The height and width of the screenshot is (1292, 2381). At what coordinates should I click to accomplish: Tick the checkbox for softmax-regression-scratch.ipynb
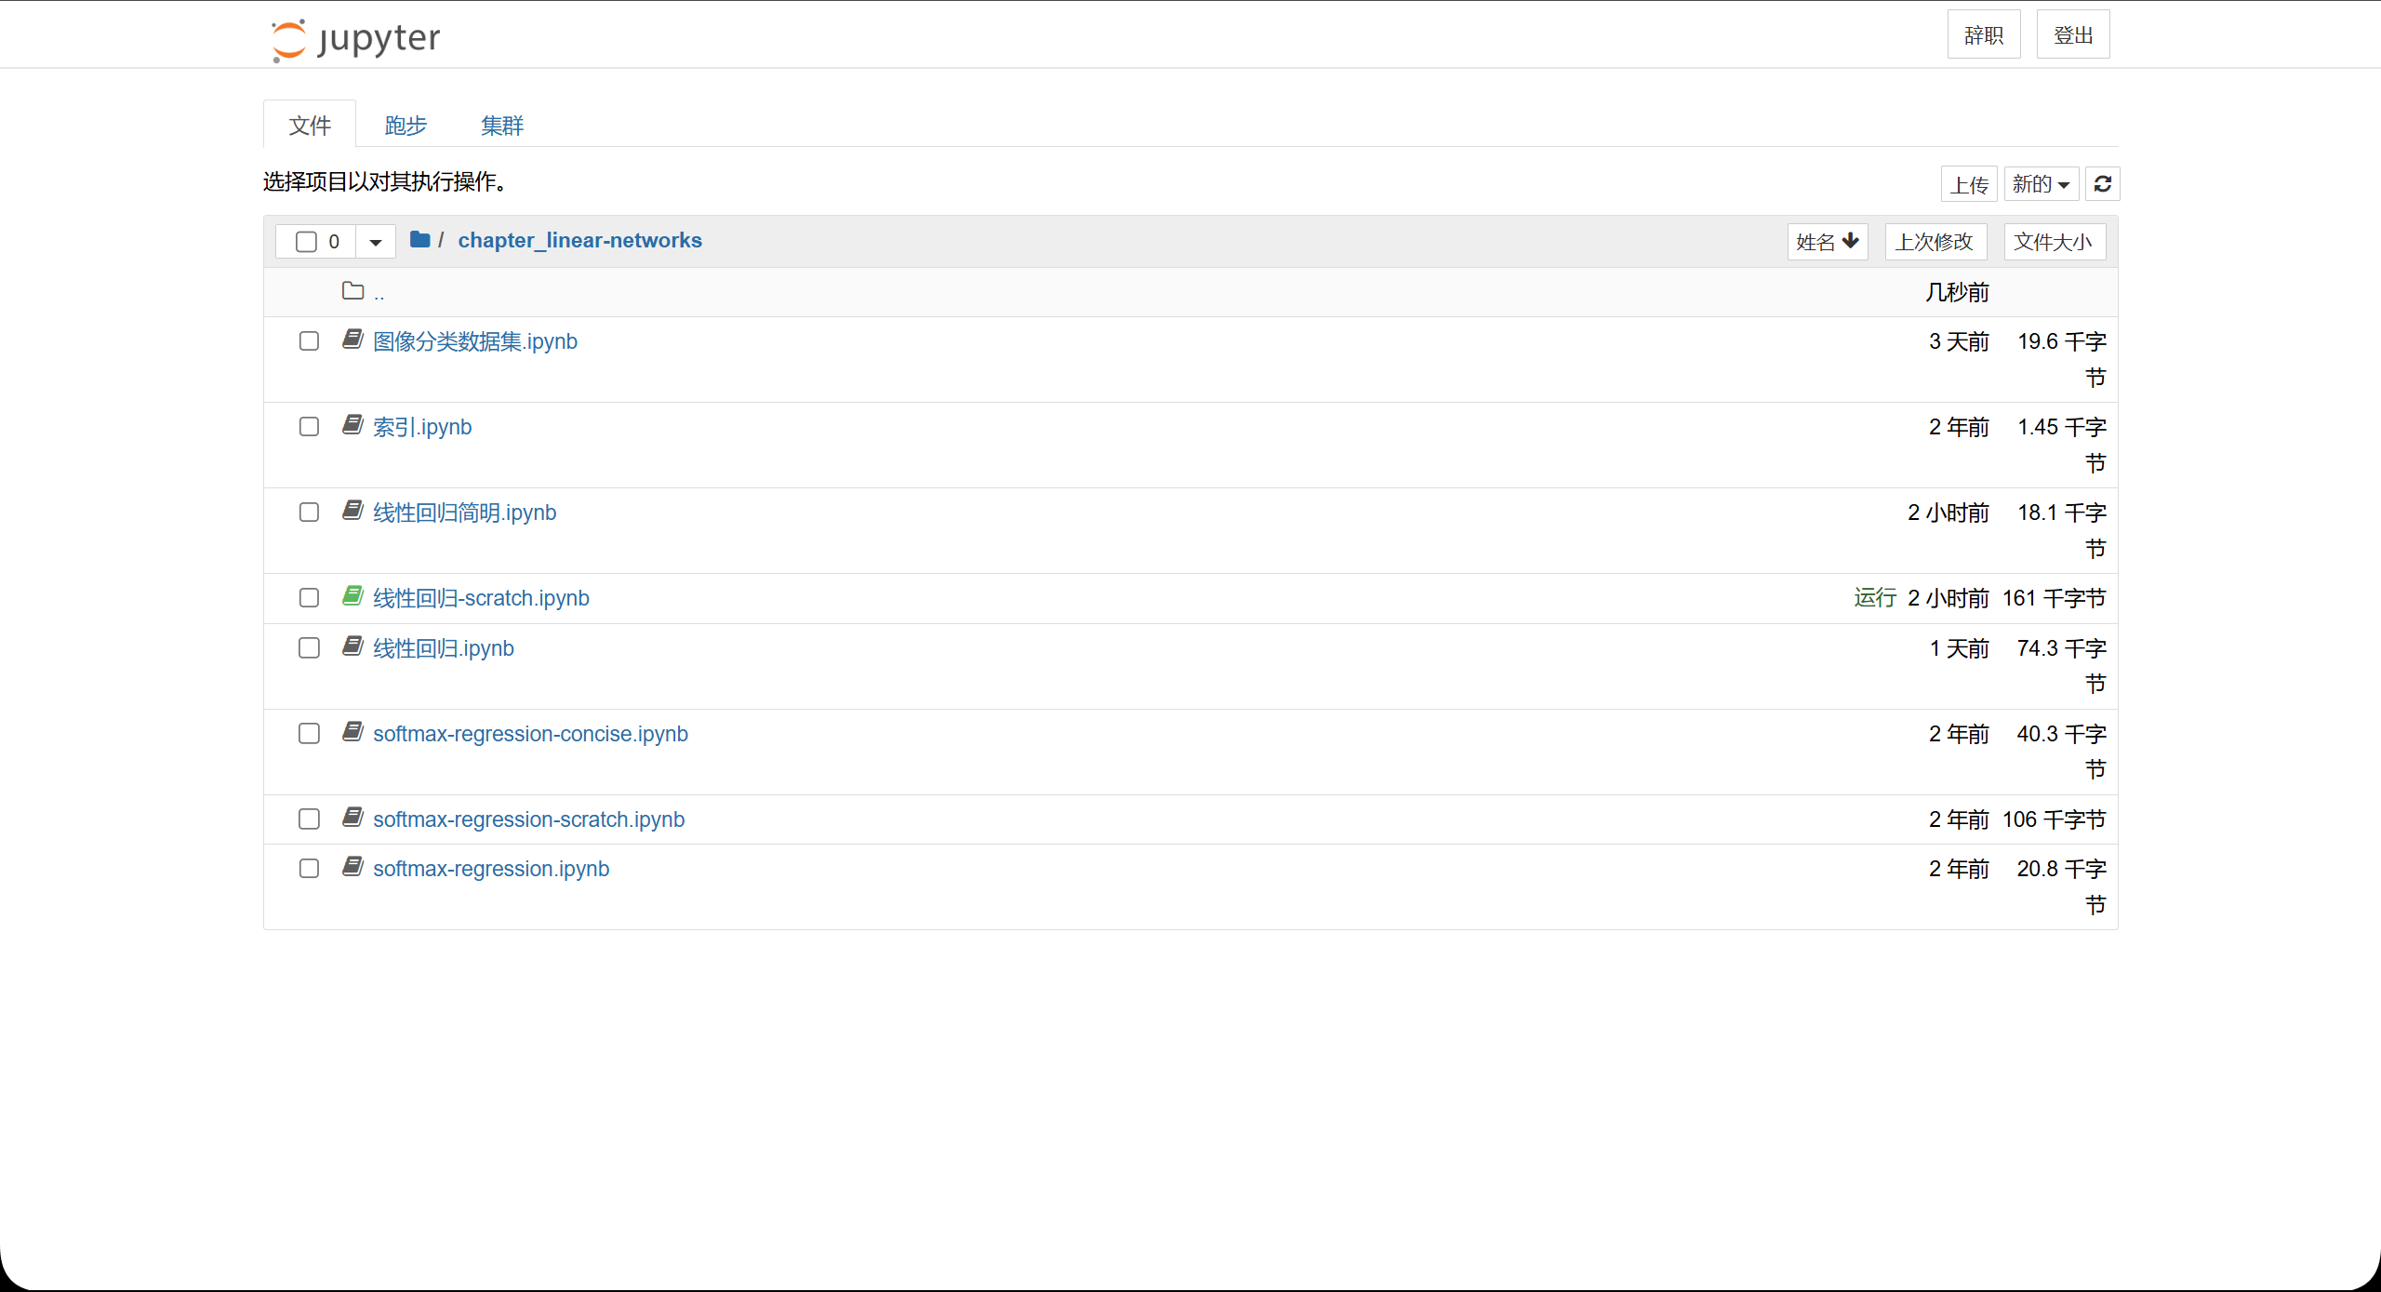(309, 819)
